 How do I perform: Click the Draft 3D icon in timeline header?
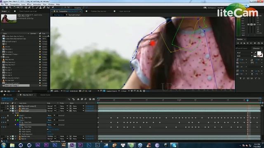(x=73, y=99)
